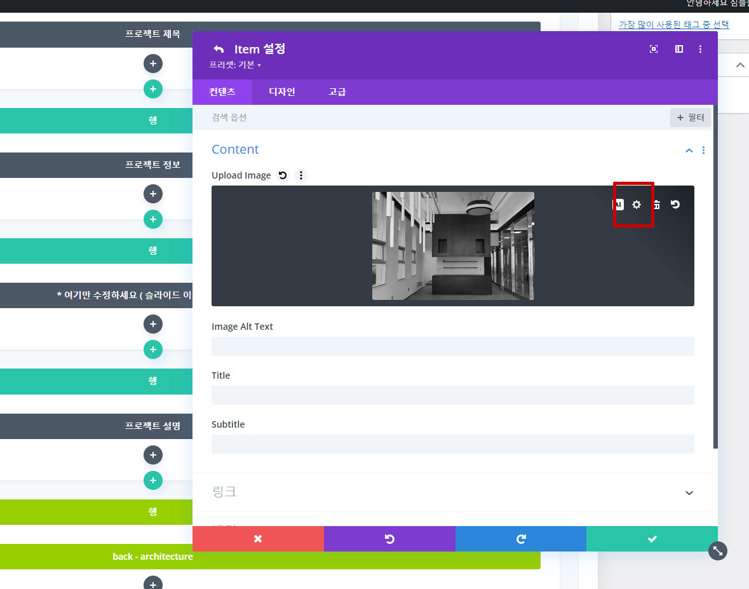Switch to the 고급 tab
The width and height of the screenshot is (749, 589).
click(337, 91)
